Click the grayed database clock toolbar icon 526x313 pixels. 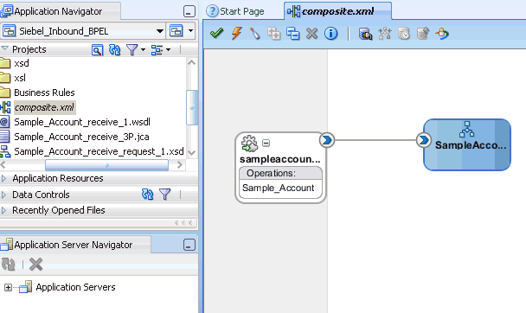pos(404,34)
